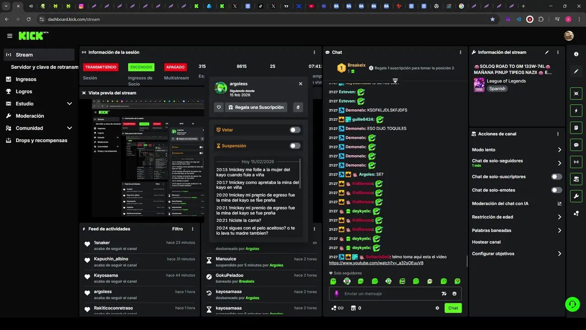Enable Chat de solo-suscriptores
Viewport: 586px width, 330px height.
[556, 176]
